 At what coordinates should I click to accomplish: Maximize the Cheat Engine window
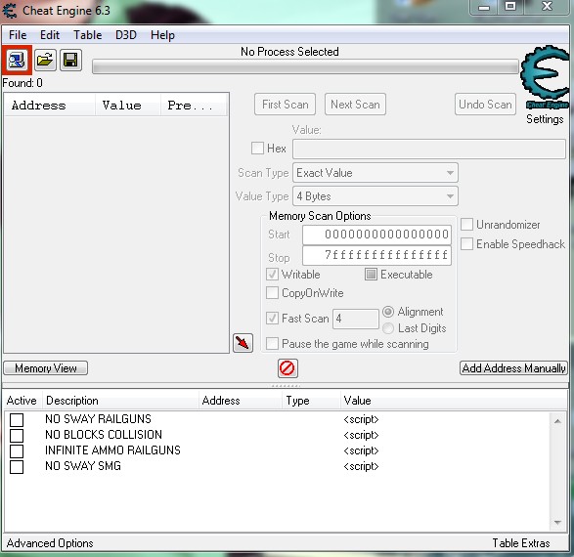(x=510, y=7)
